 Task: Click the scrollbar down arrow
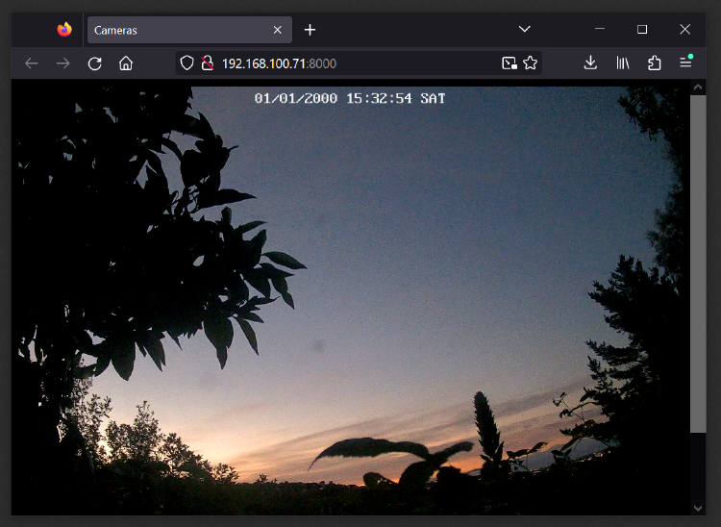pyautogui.click(x=698, y=508)
